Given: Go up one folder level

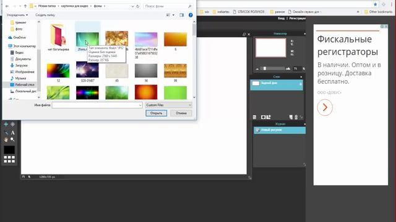Looking at the screenshot, I should [x=25, y=6].
